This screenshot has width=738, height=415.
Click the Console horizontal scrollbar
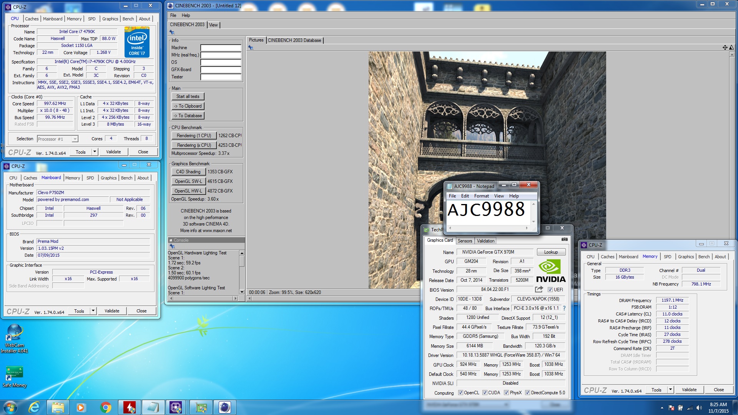coord(203,298)
